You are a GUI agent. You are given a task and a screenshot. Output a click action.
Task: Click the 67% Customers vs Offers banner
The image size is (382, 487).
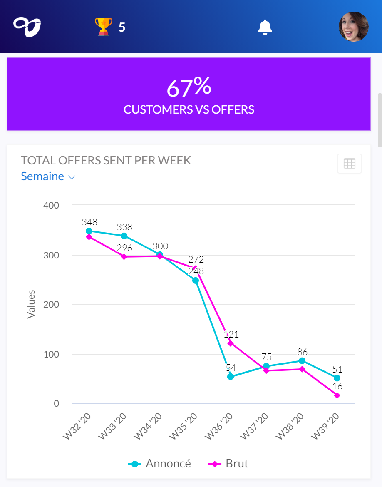click(x=189, y=94)
